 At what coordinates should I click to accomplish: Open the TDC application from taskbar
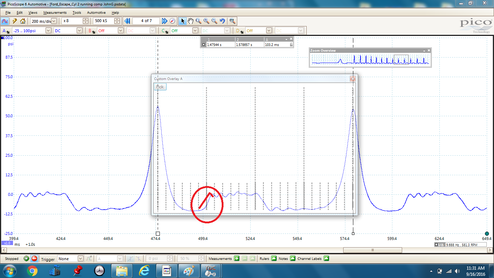pos(211,271)
